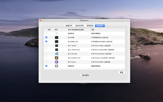This screenshot has height=102, width=163.
Task: Uncheck the 隐藏桌面 checkbox
Action: (46, 66)
